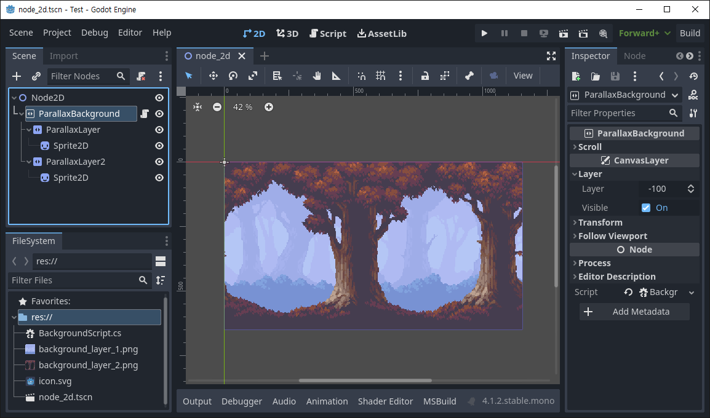Toggle visibility of ParallaxLayer node
The width and height of the screenshot is (710, 418).
[x=159, y=130]
